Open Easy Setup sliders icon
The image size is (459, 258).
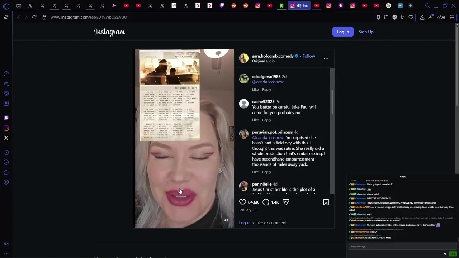[x=452, y=17]
